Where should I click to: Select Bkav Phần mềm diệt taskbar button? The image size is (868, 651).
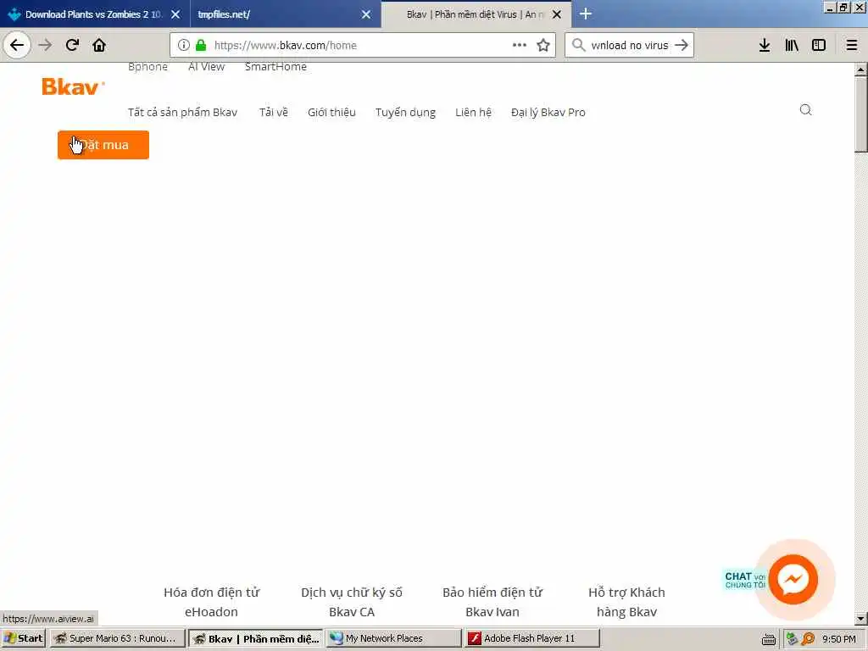pos(256,638)
